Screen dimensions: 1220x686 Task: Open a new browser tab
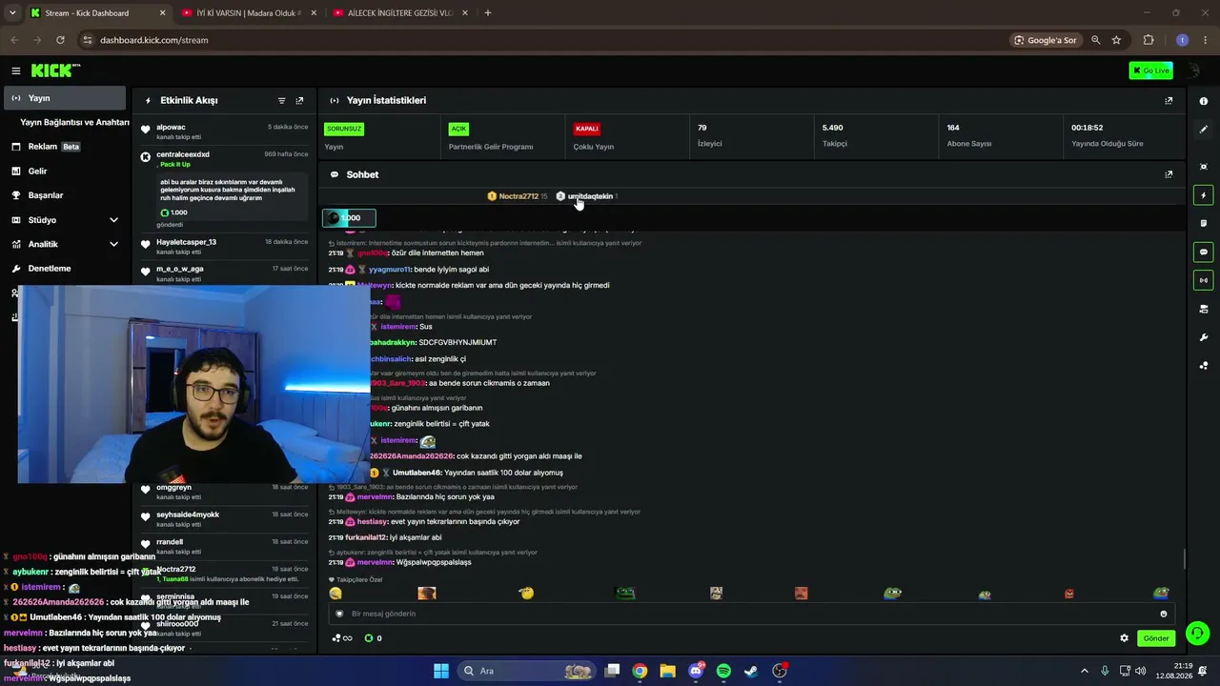(488, 13)
